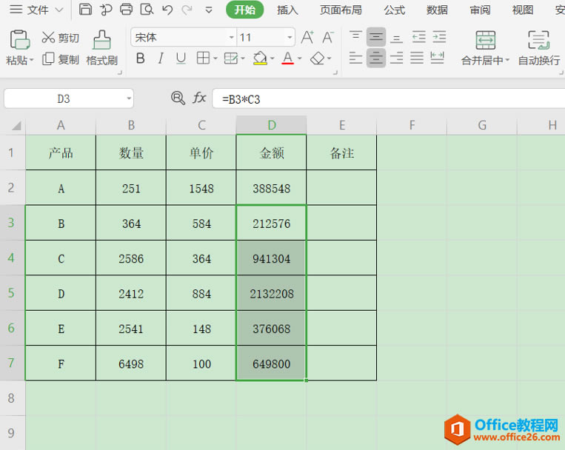Open font size dropdown showing 11
The height and width of the screenshot is (450, 565).
290,38
